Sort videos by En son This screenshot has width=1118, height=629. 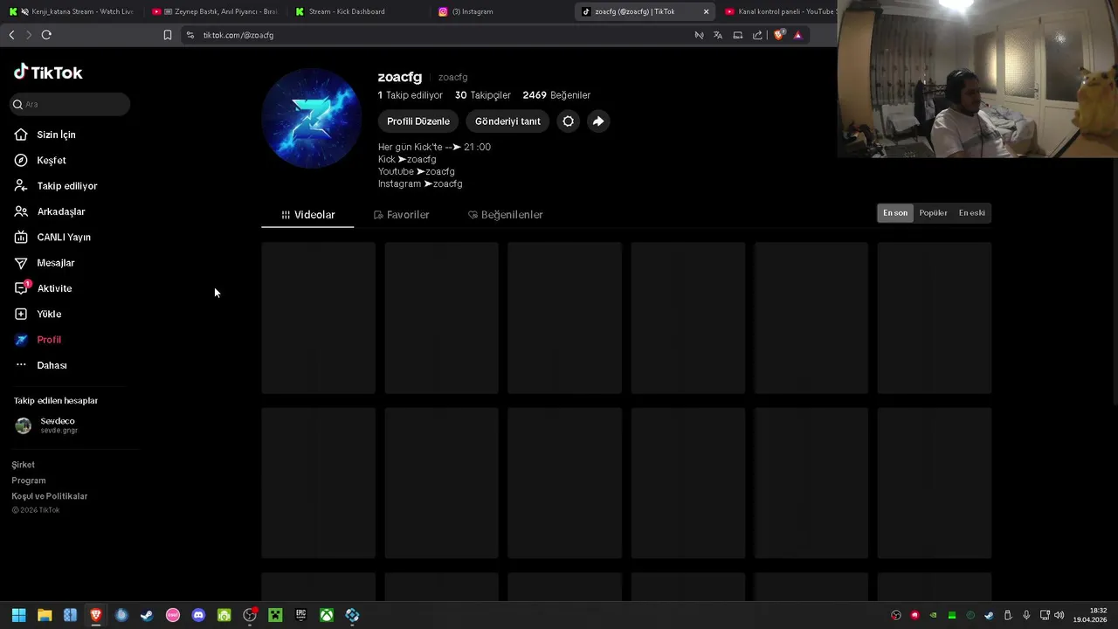coord(895,213)
